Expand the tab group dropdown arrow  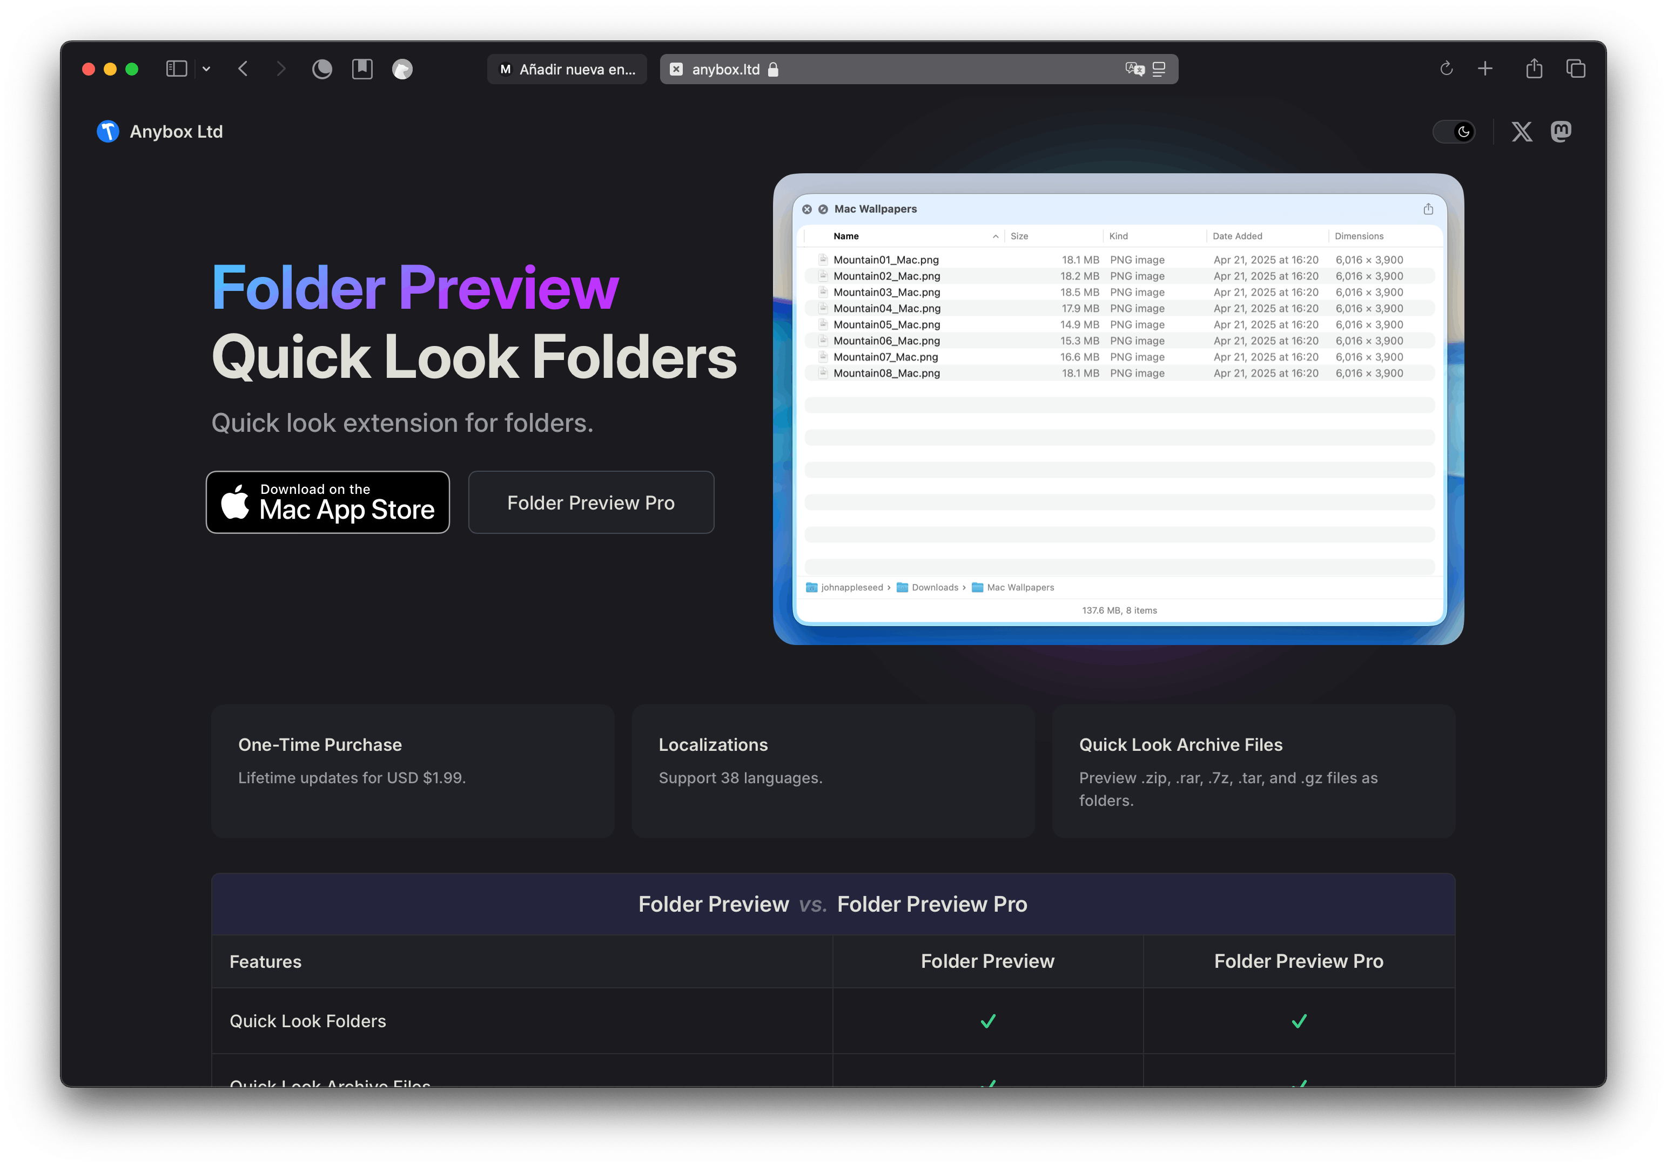[206, 69]
